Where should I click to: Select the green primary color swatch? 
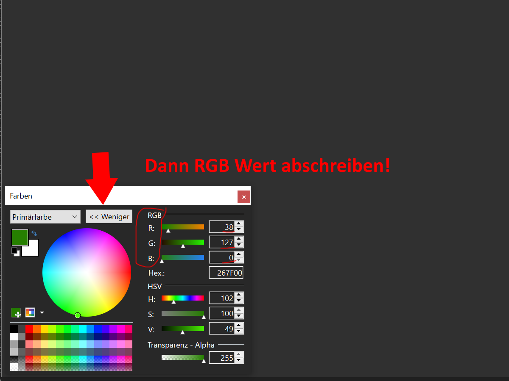[x=20, y=237]
